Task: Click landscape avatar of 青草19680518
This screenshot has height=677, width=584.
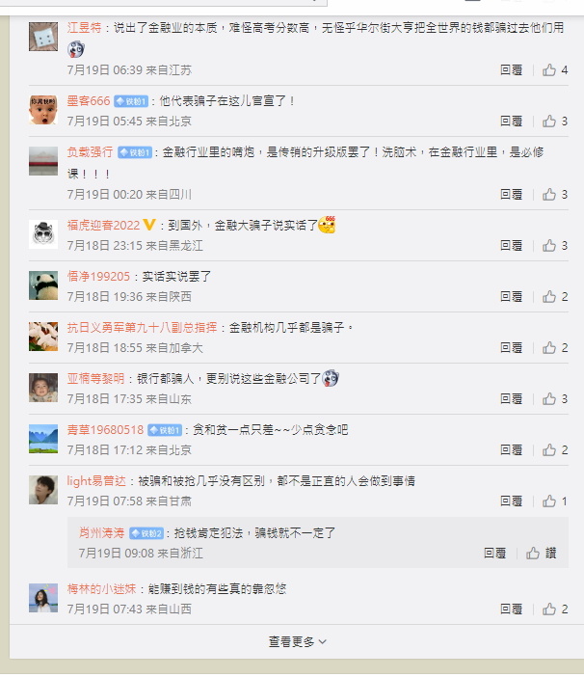Action: [x=43, y=439]
